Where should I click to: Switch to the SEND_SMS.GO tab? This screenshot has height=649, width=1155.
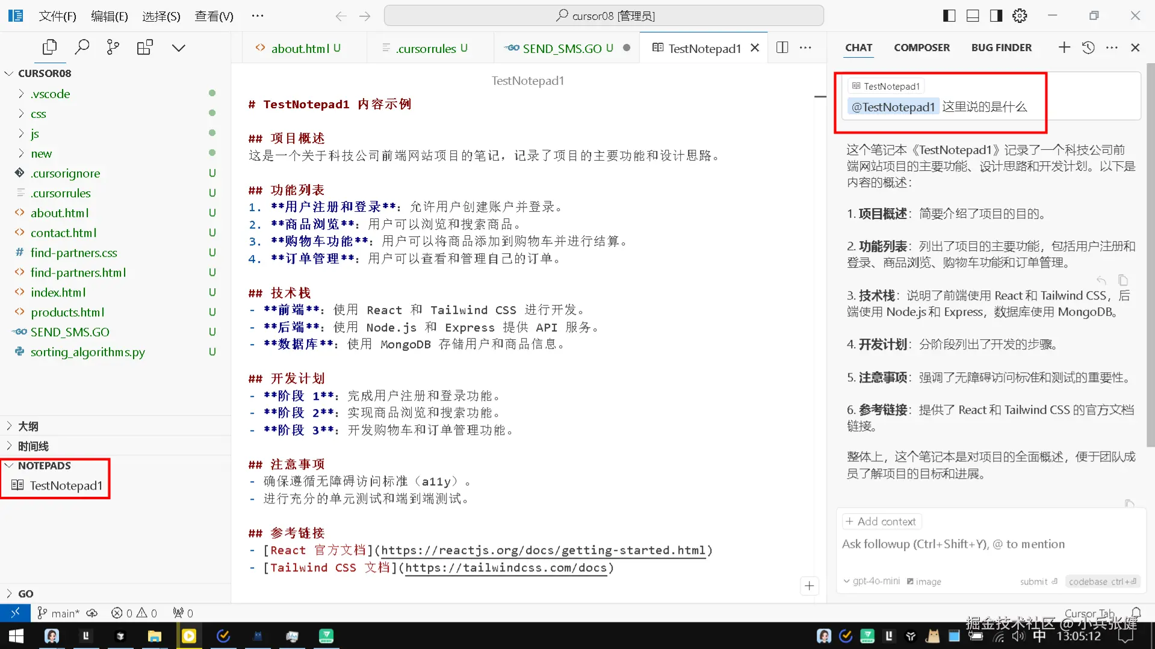click(567, 48)
